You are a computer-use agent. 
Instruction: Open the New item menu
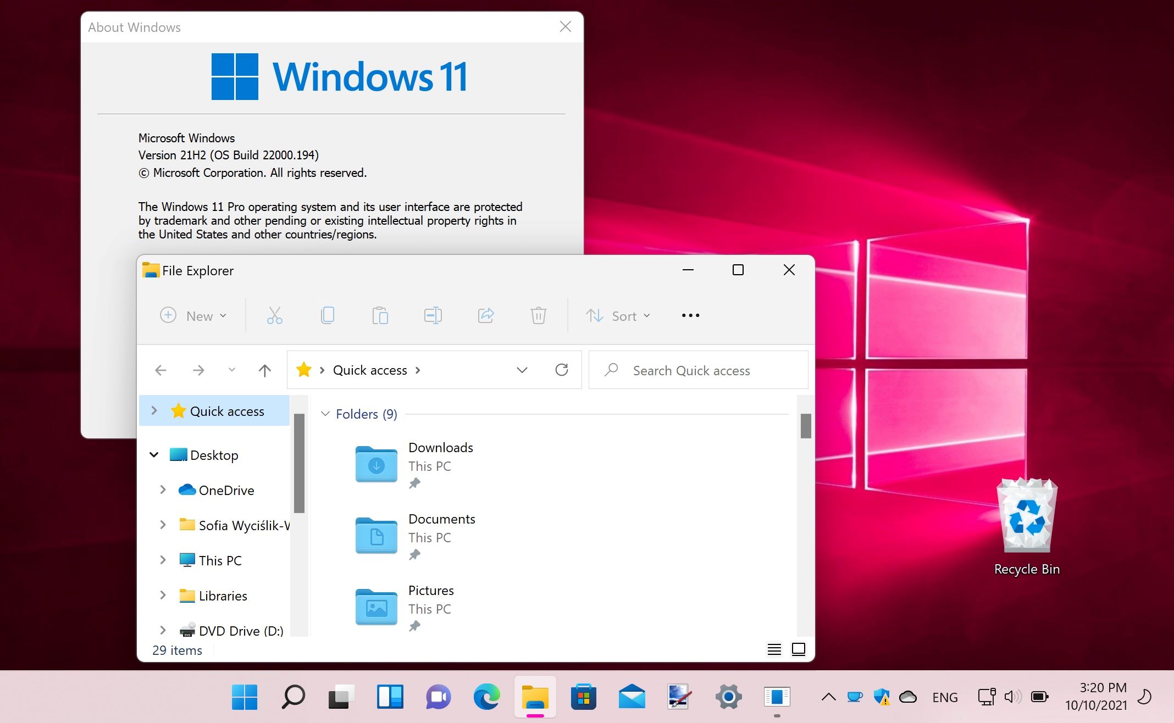coord(193,316)
